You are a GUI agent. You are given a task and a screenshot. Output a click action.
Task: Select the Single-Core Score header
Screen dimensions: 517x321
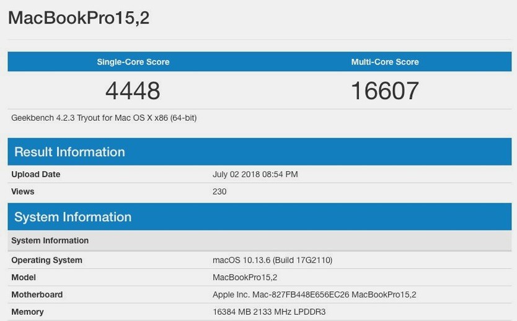point(133,61)
